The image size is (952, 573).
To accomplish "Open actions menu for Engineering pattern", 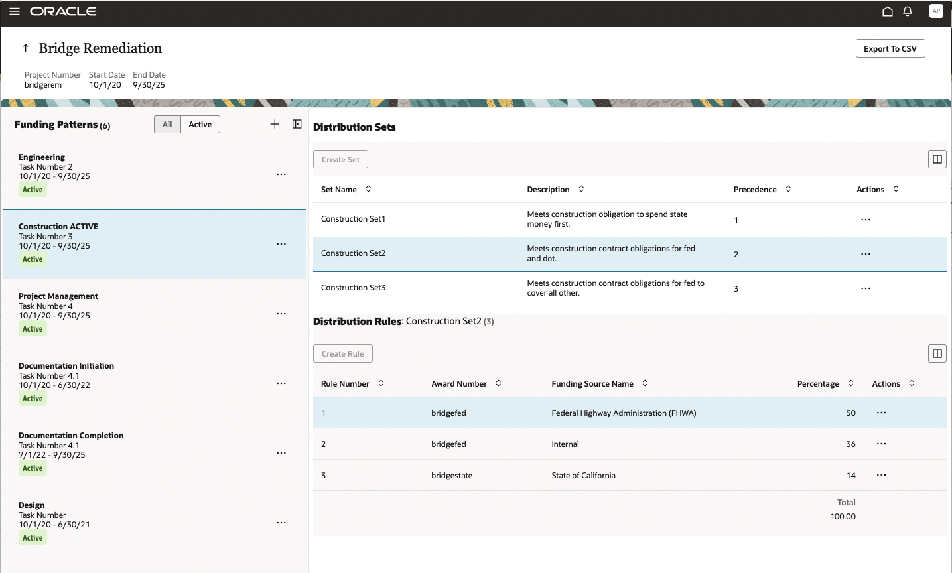I will pos(281,174).
